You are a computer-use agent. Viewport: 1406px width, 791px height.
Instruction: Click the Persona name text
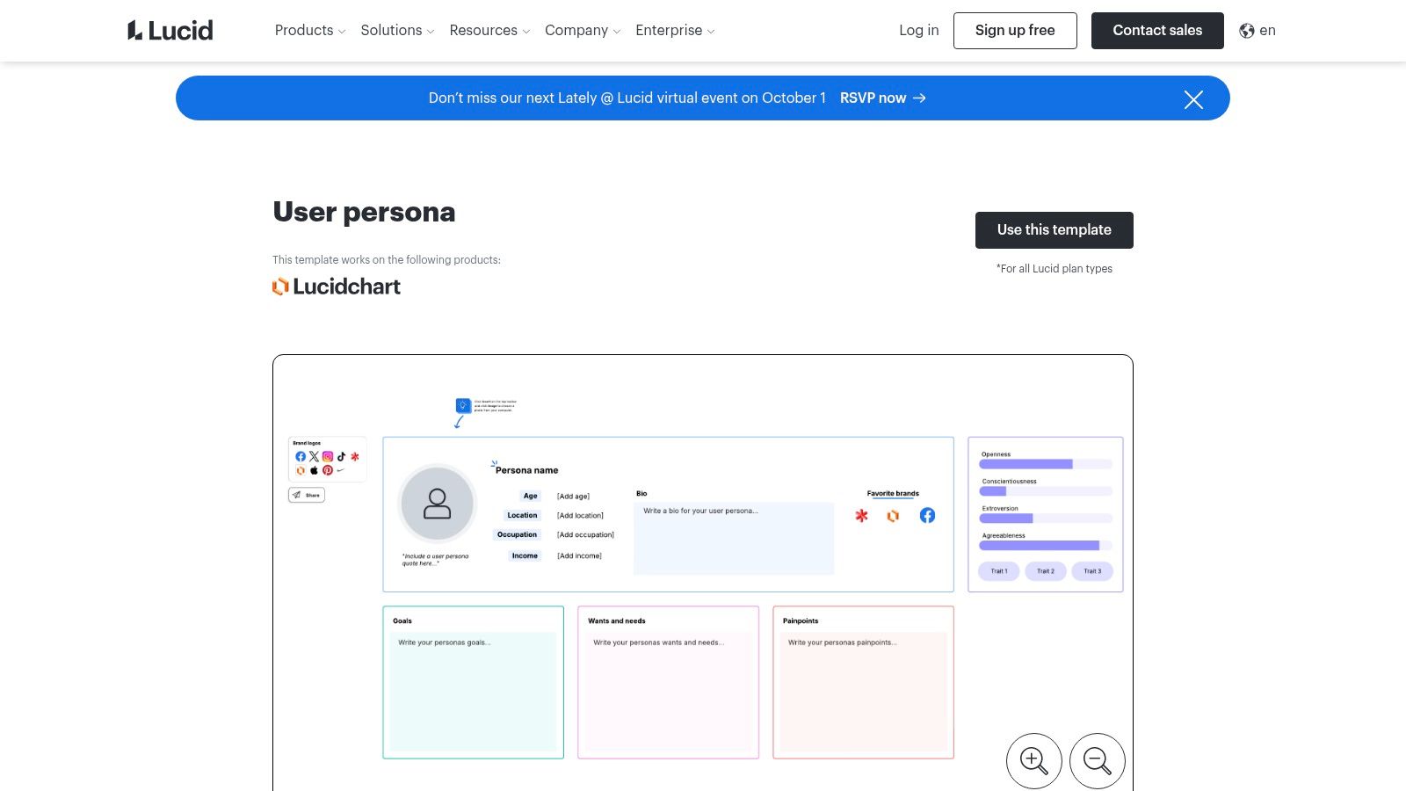point(526,470)
